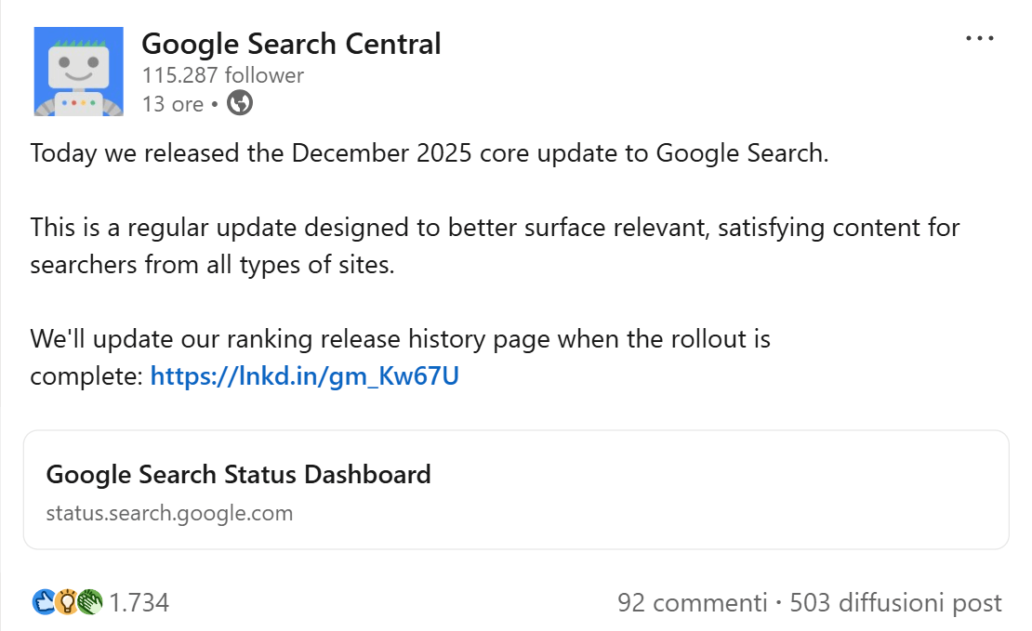Visit status.search.google.com from the preview card
Screen dimensions: 1032x631
pyautogui.click(x=169, y=512)
